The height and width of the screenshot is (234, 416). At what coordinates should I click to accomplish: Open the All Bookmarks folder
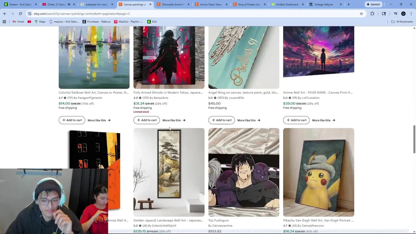(x=402, y=22)
